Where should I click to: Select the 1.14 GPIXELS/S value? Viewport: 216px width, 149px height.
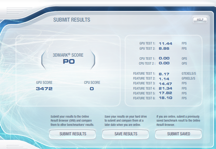[164, 79]
